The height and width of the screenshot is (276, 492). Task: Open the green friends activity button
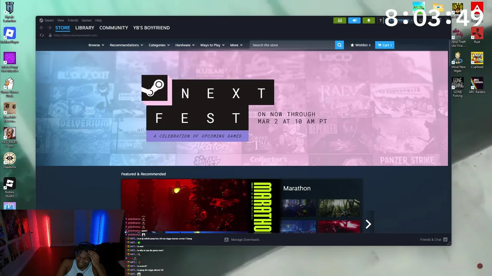(339, 20)
